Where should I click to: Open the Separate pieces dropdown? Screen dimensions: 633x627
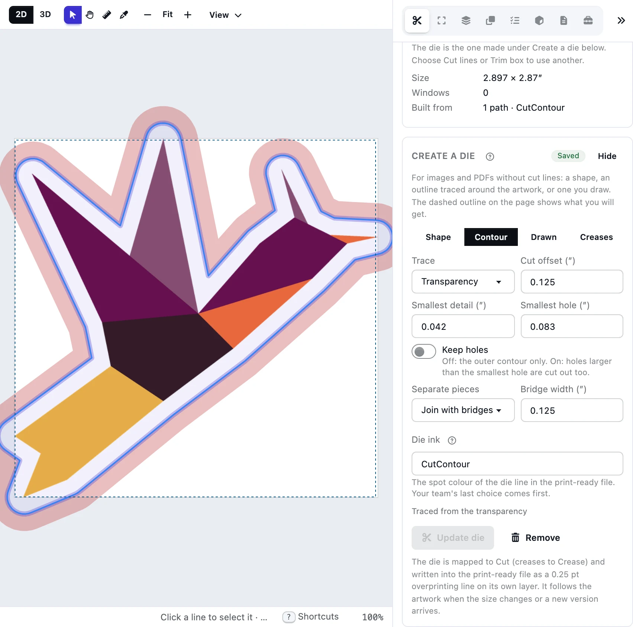(463, 410)
